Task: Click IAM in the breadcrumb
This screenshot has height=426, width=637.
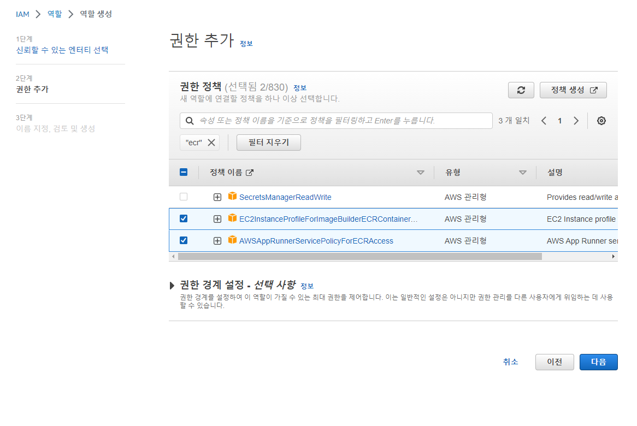Action: (x=23, y=14)
